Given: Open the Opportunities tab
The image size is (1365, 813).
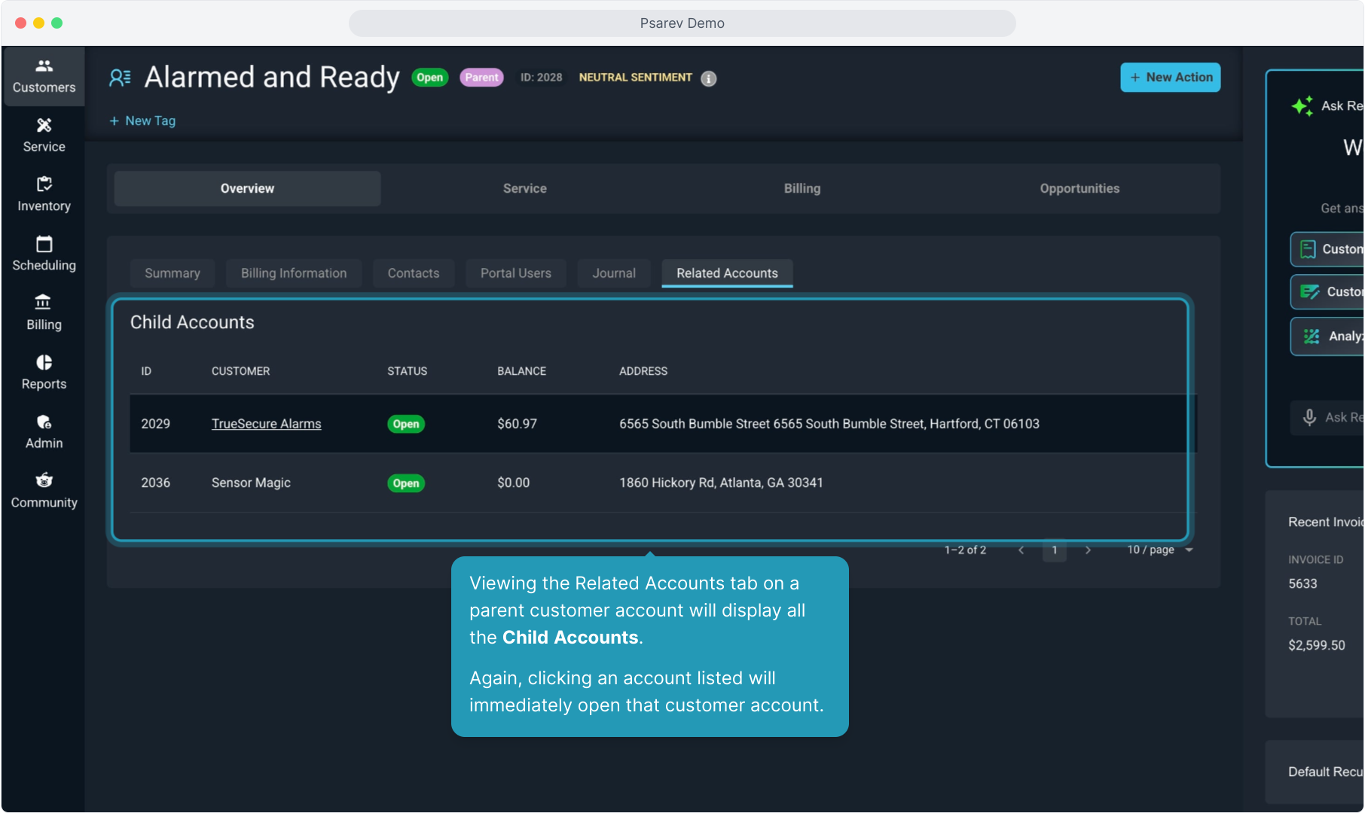Looking at the screenshot, I should [x=1079, y=189].
